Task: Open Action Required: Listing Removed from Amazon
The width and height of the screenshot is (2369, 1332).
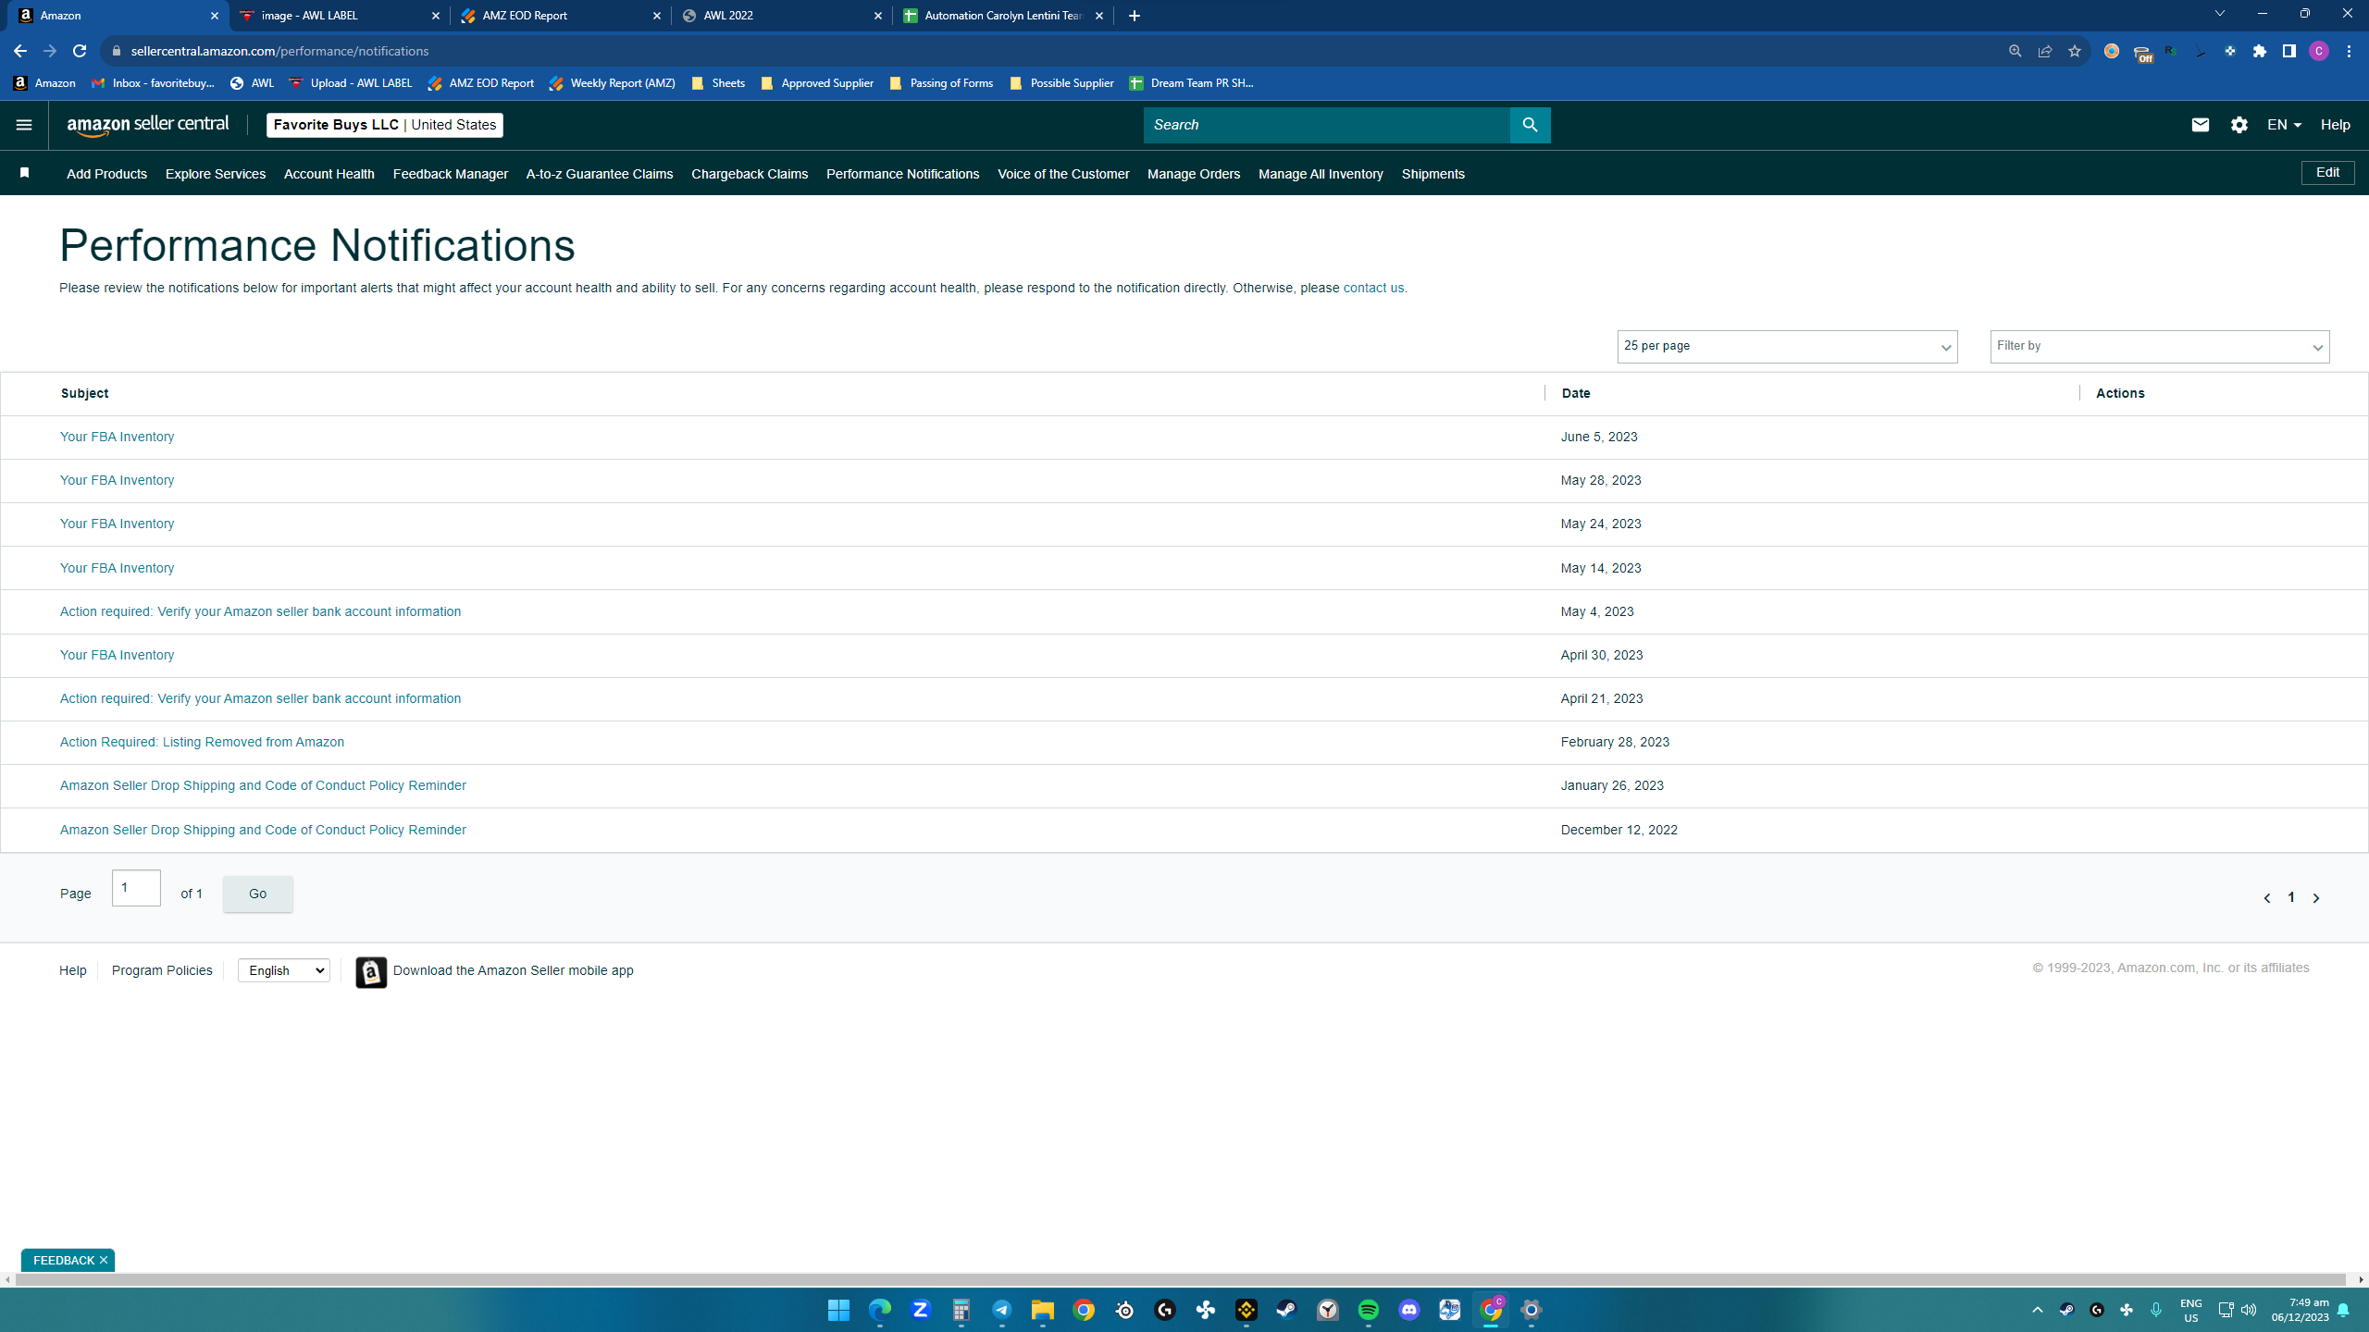Action: coord(202,742)
